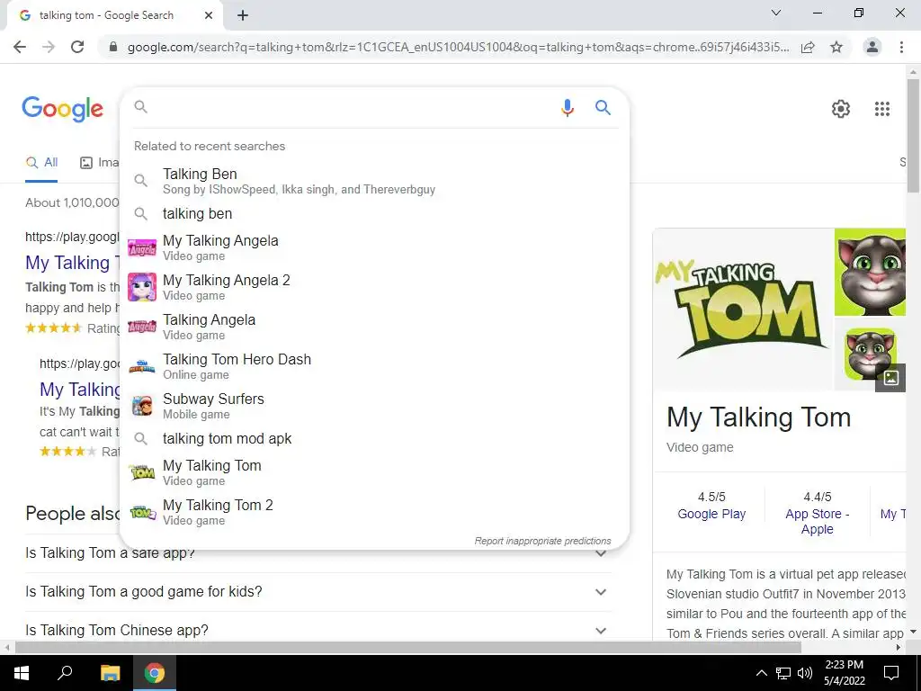Reload the page
Image resolution: width=921 pixels, height=691 pixels.
click(77, 47)
